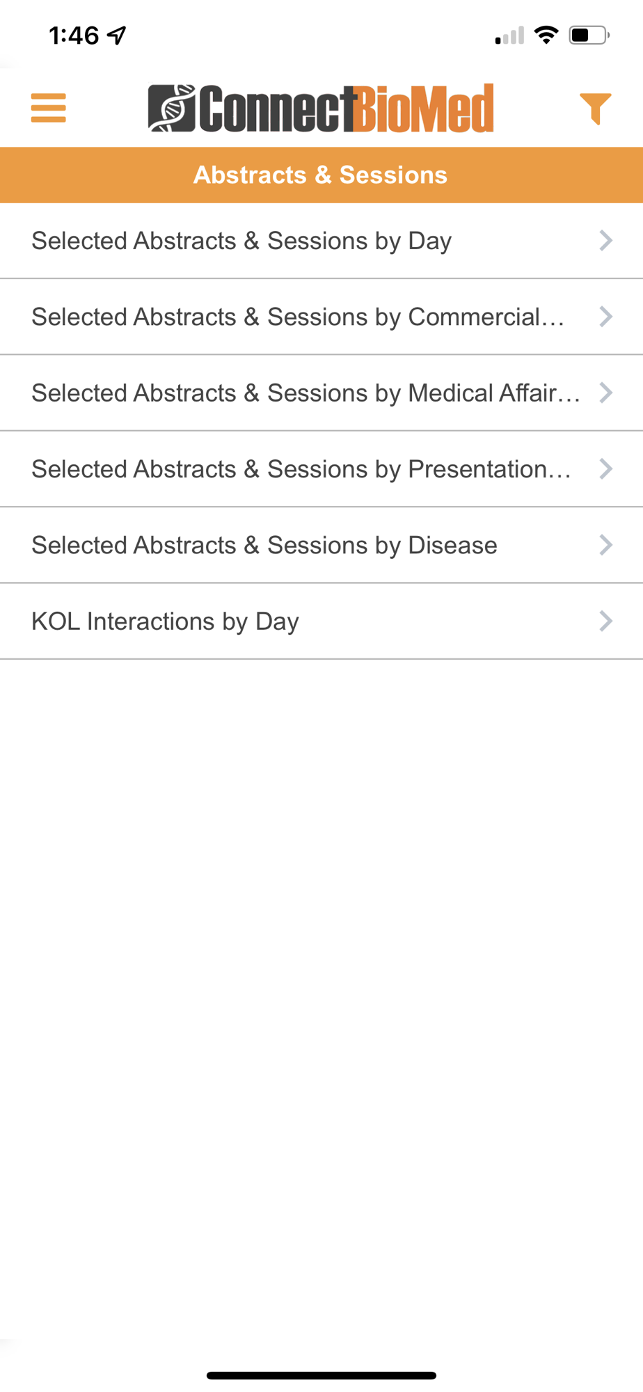Expand chevron for Sessions by Disease

point(605,545)
